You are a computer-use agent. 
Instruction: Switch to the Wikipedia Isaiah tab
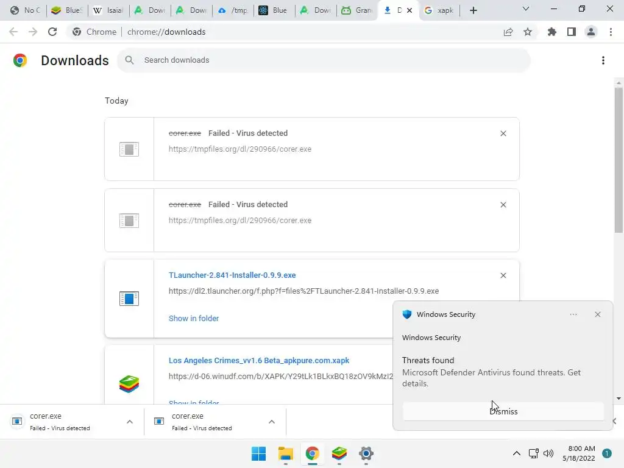(x=108, y=10)
